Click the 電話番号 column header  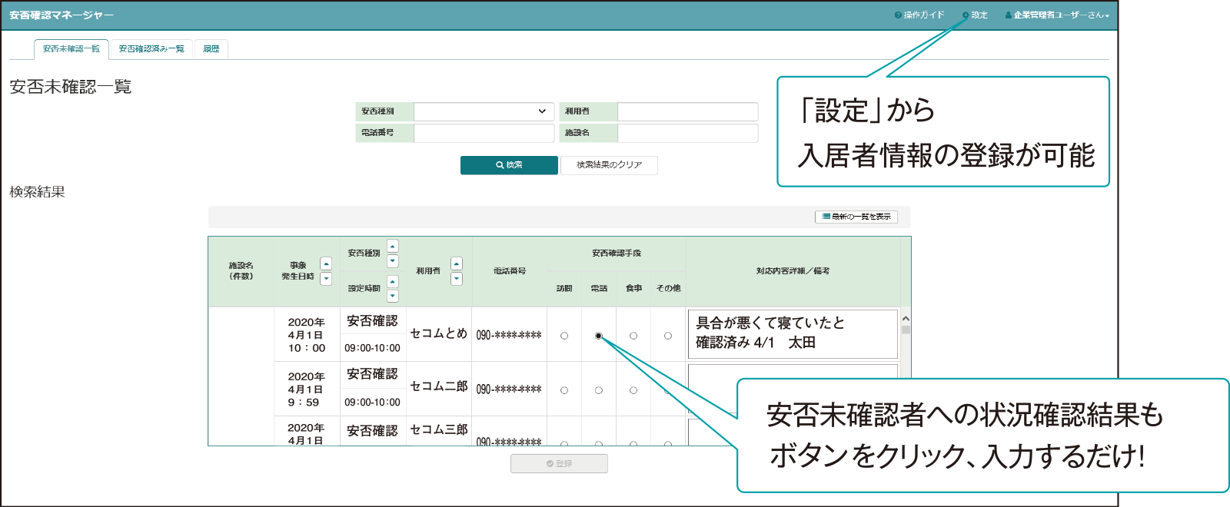(510, 271)
